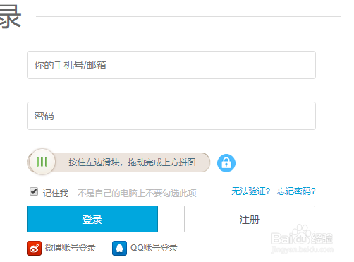Focus the 密码 password field

point(171,116)
